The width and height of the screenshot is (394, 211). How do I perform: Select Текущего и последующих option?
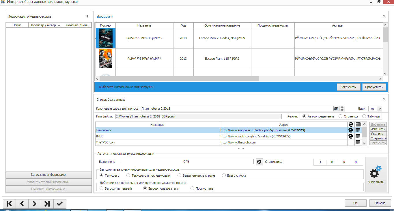128,175
